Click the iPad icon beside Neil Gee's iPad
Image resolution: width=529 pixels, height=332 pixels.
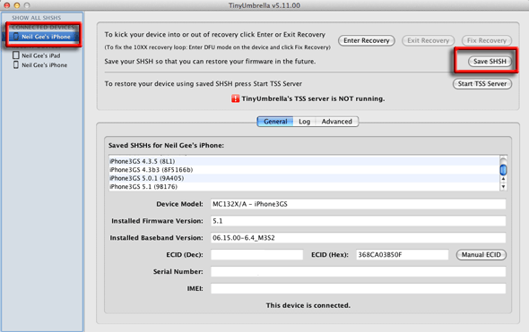tap(16, 55)
